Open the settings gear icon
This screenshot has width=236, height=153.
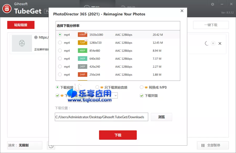tap(212, 4)
